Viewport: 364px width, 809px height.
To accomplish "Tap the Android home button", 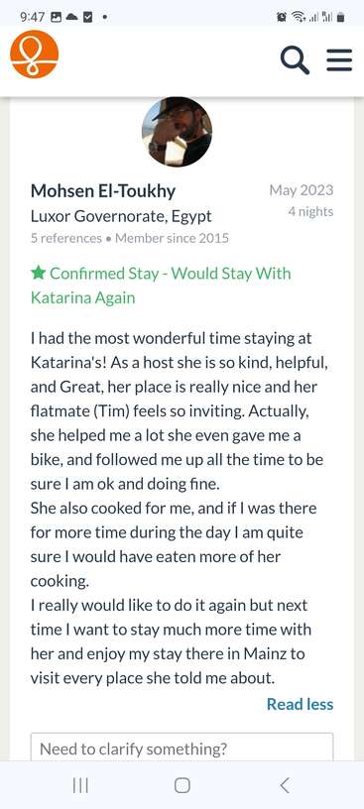I will [182, 785].
